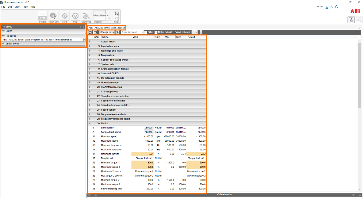Expand group 22. Speed reference selection

point(90,96)
